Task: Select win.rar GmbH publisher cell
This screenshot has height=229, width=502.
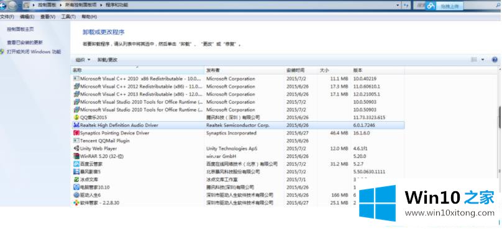Action: coord(221,157)
